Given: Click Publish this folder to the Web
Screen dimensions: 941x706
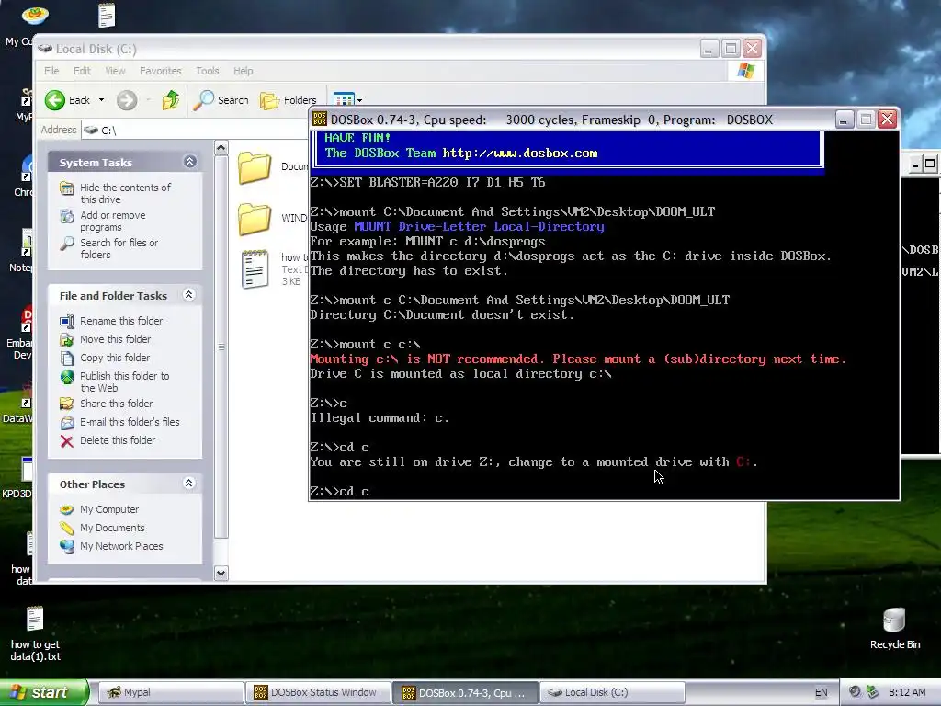Looking at the screenshot, I should 125,381.
